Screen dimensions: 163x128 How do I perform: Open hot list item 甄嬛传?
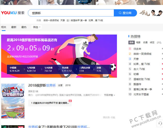coord(137,84)
